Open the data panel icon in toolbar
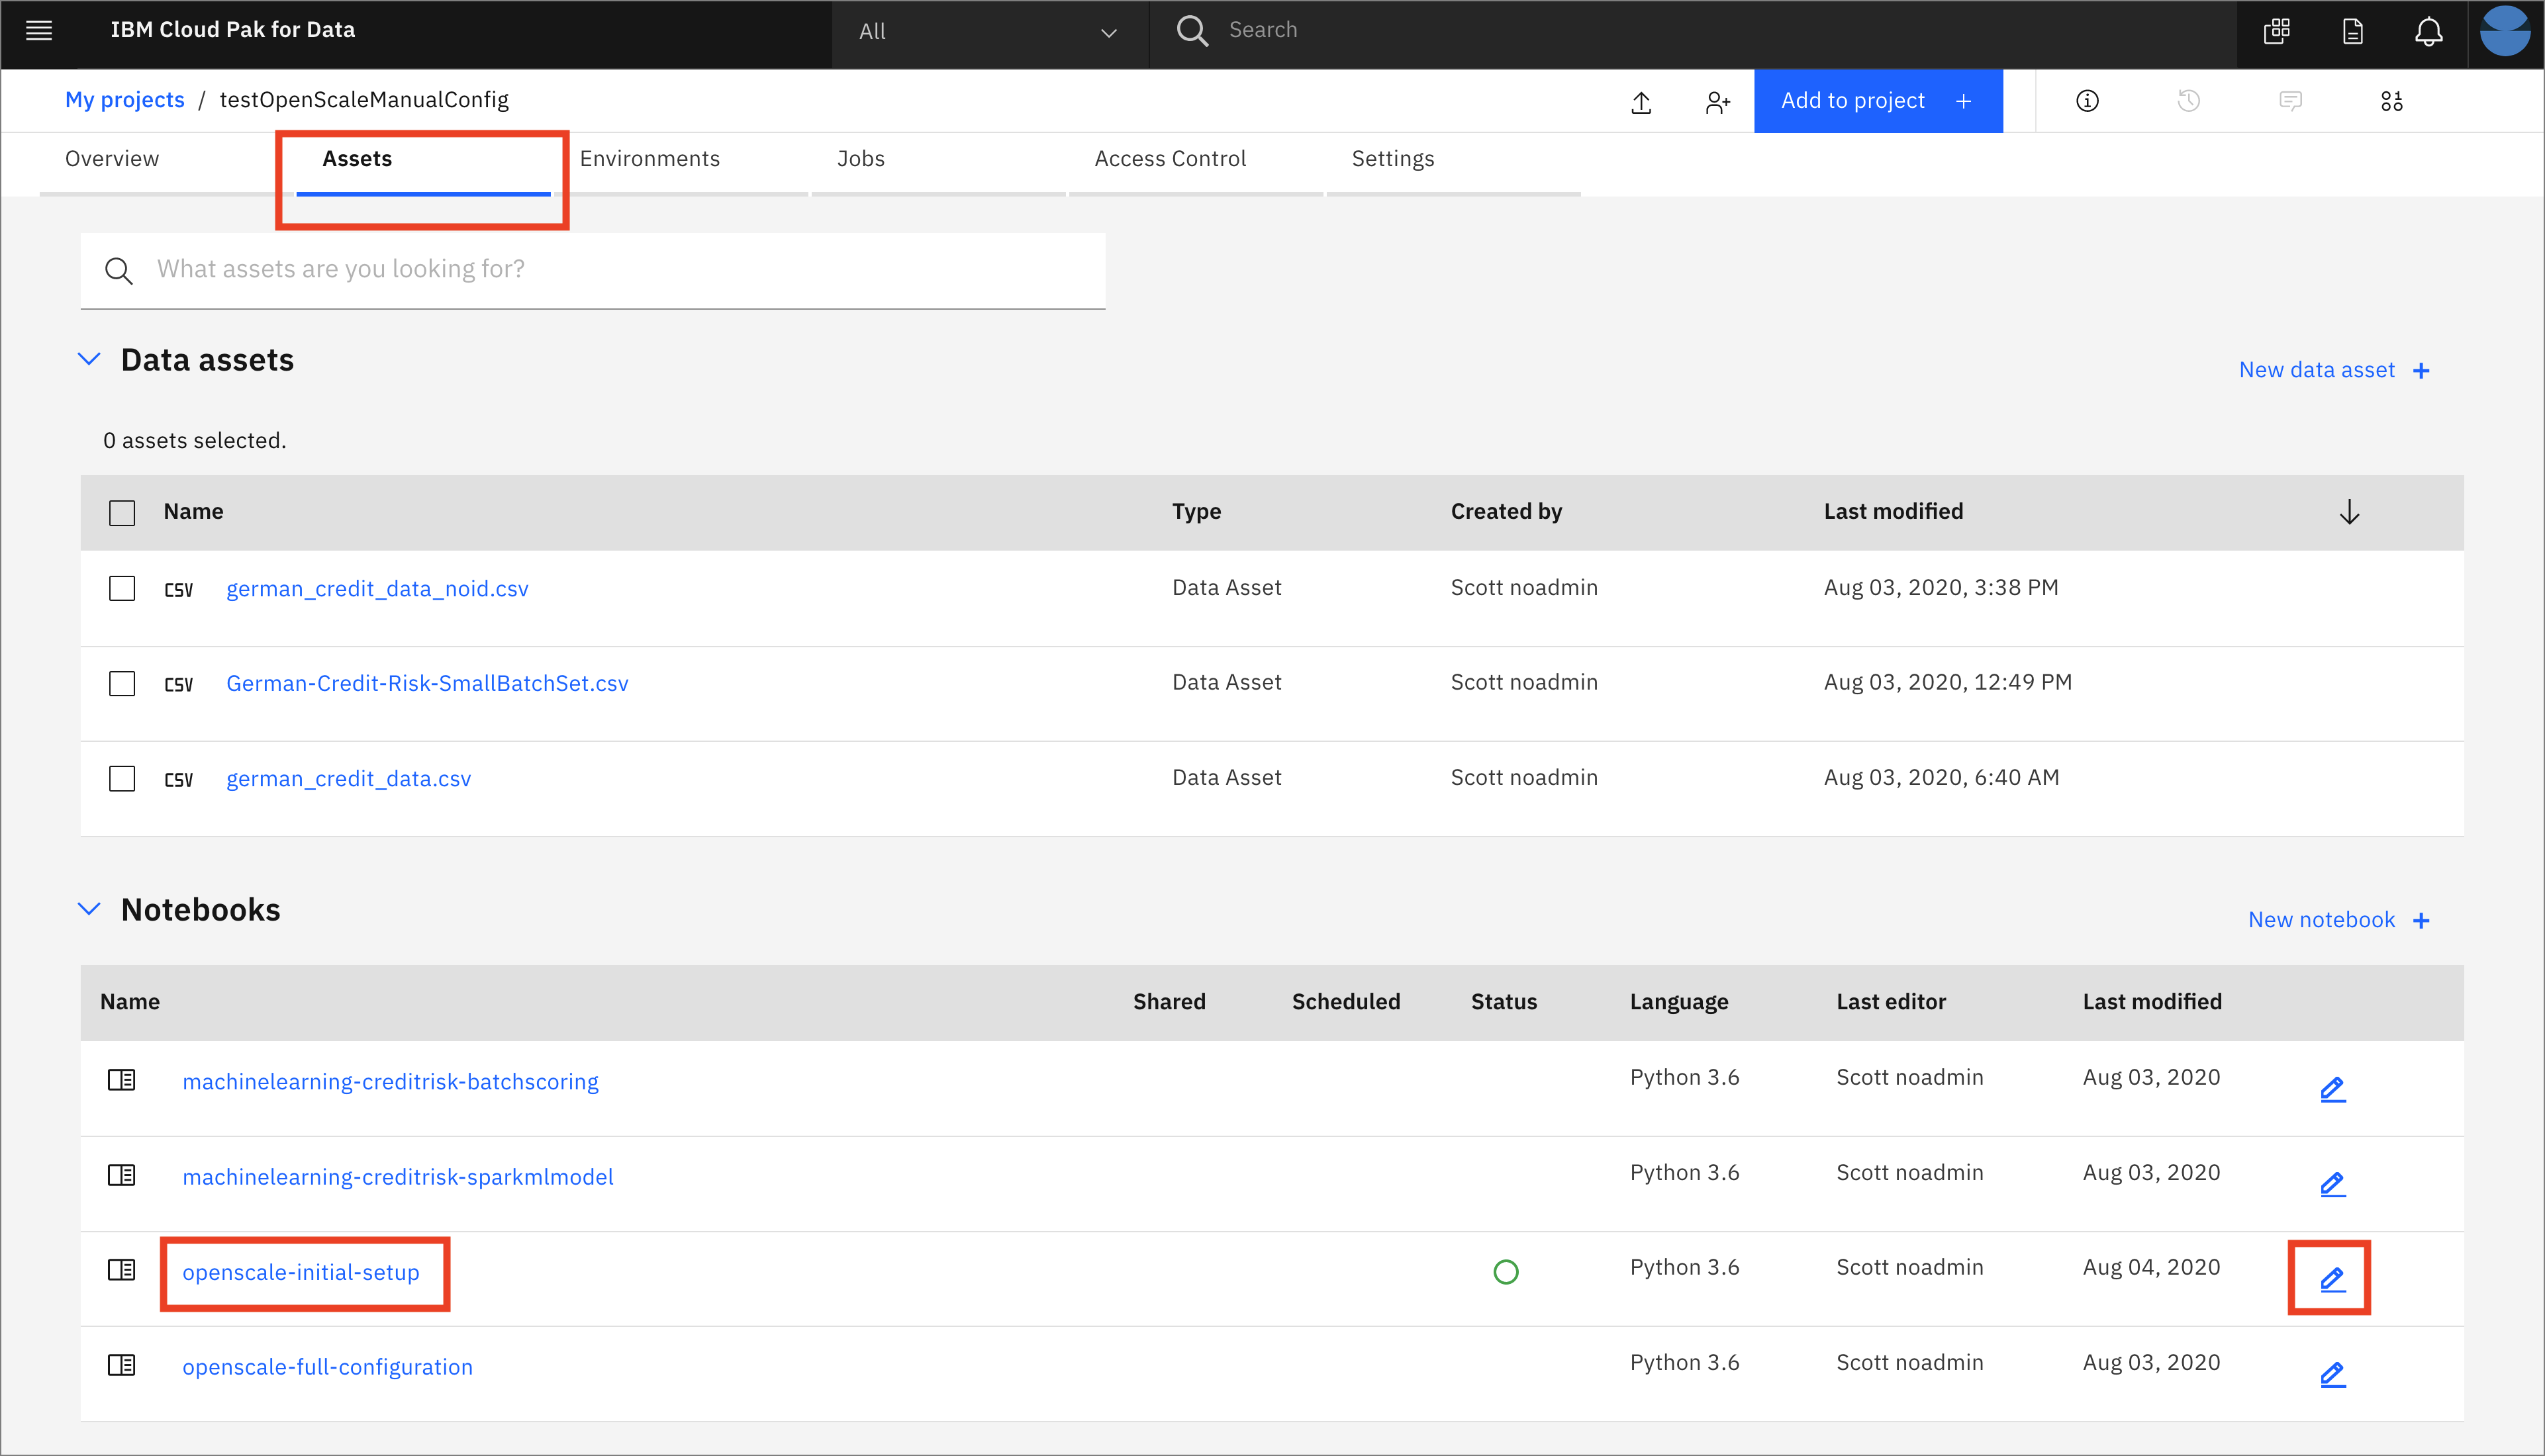Image resolution: width=2545 pixels, height=1456 pixels. point(2391,101)
